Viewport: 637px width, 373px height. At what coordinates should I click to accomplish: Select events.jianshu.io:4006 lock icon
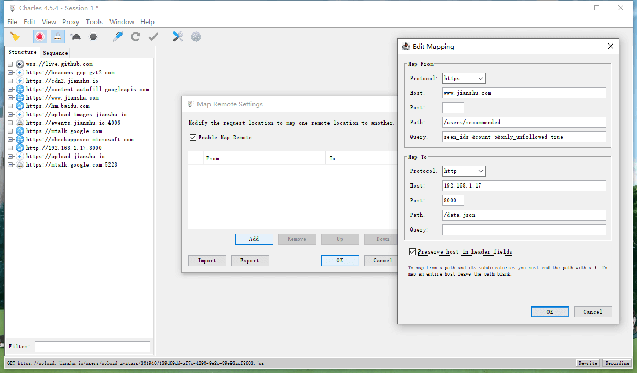tap(20, 123)
